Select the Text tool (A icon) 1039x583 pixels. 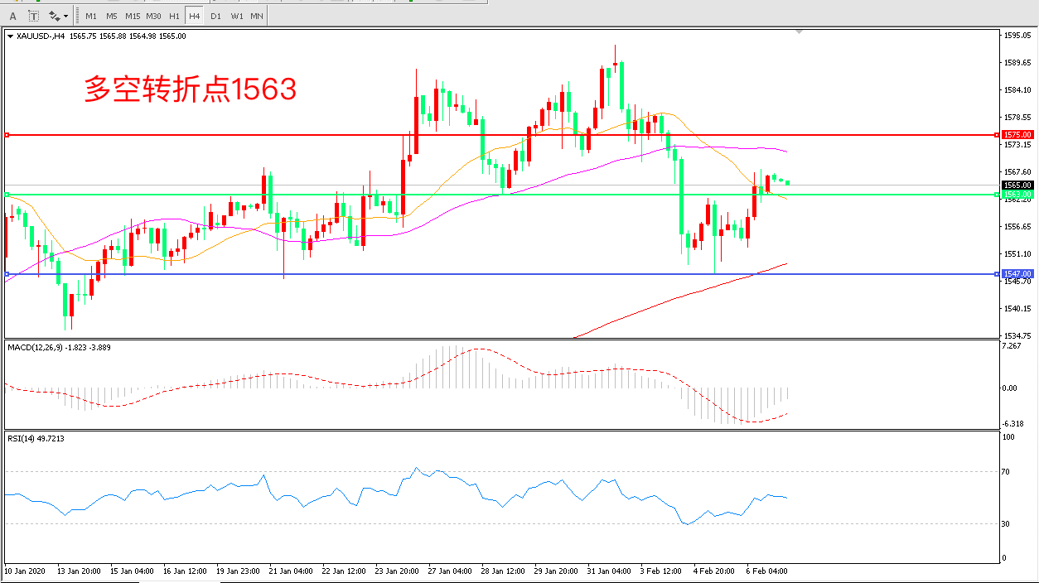[13, 16]
